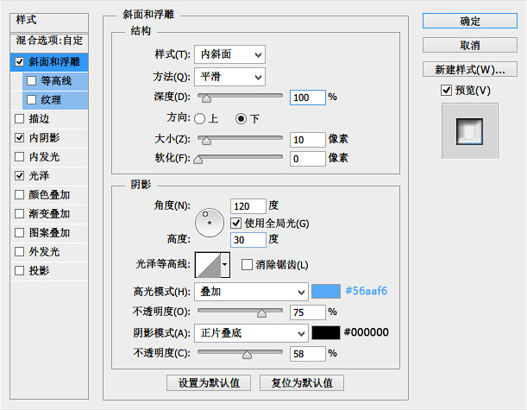Enable the 颜色叠加 checkbox

tap(20, 195)
